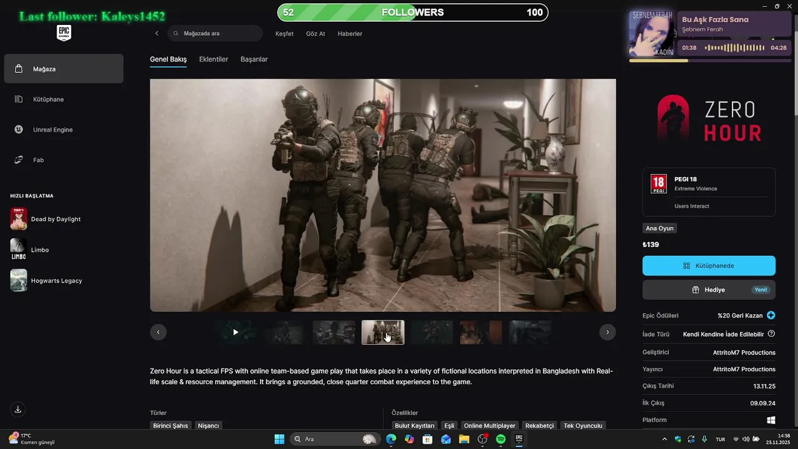Open File Explorer from the taskbar
Screen dimensions: 798x449
click(464, 439)
